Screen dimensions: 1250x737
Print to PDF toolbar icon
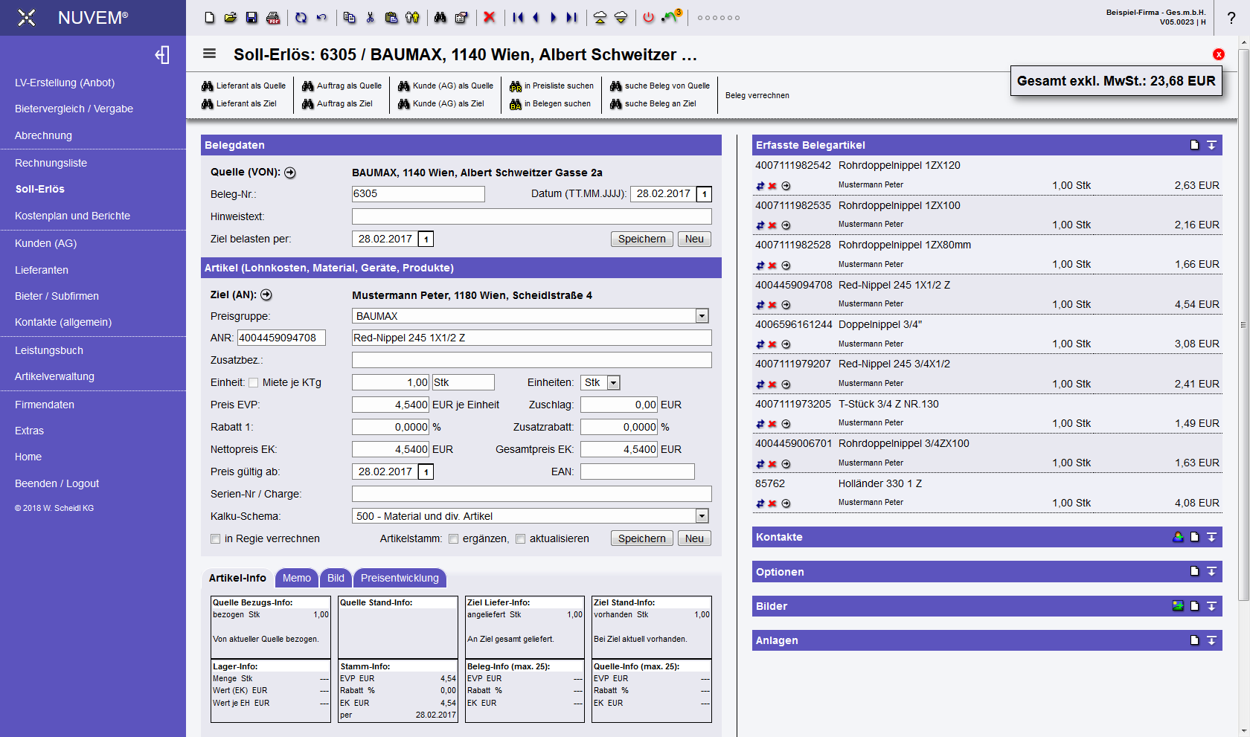point(273,17)
